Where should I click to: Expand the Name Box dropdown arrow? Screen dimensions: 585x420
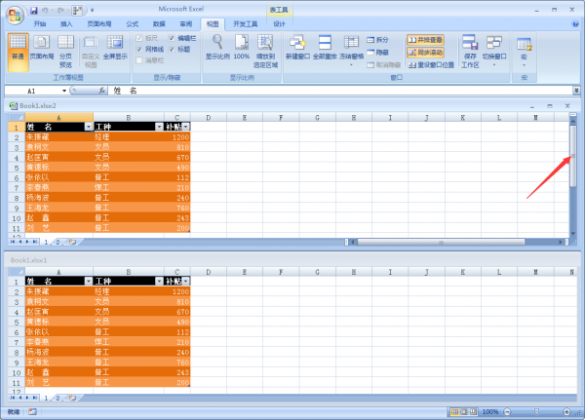tap(64, 91)
